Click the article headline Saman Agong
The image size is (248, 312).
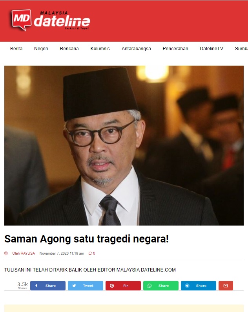(x=86, y=239)
